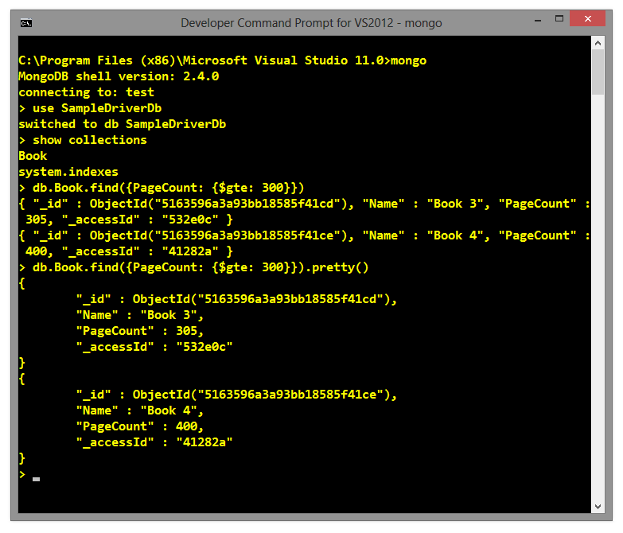This screenshot has height=533, width=623.
Task: Click the "show collections" command line
Action: click(x=83, y=140)
